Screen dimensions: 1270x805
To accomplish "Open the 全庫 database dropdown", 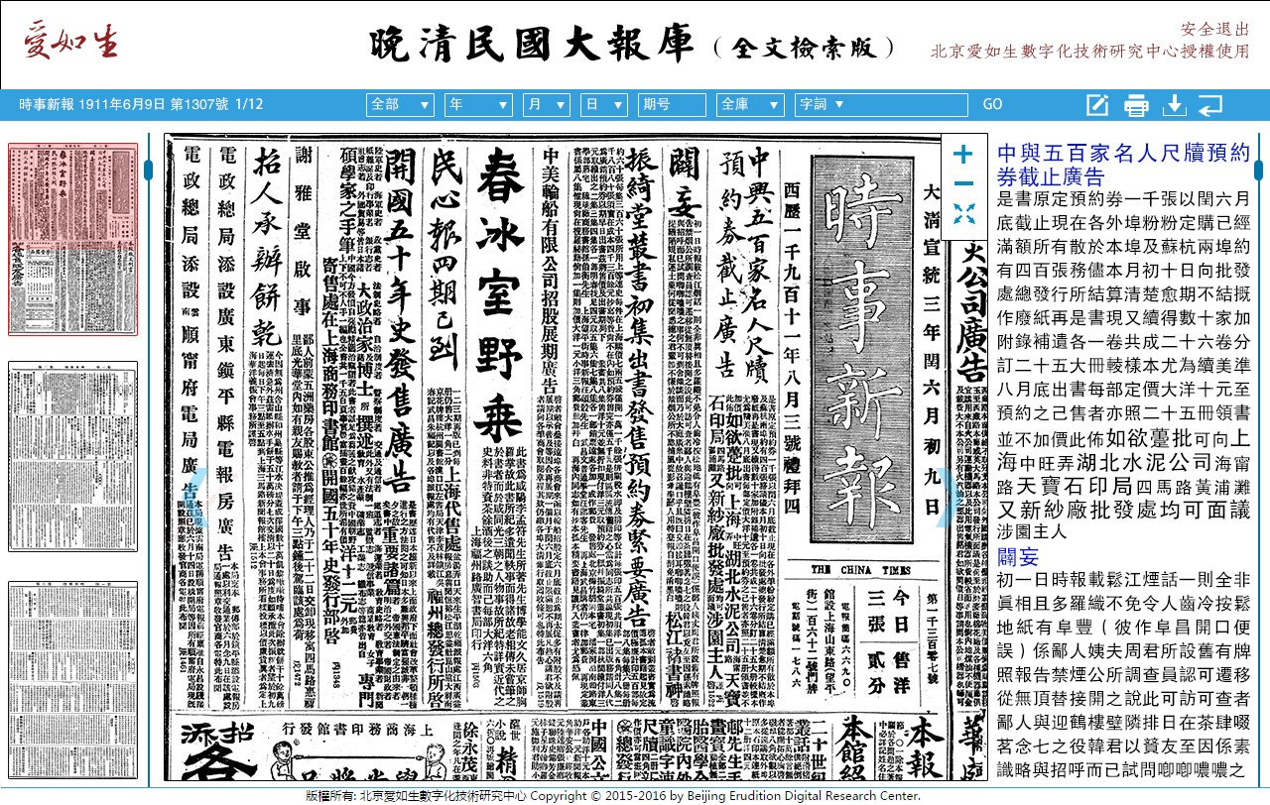I will 751,104.
